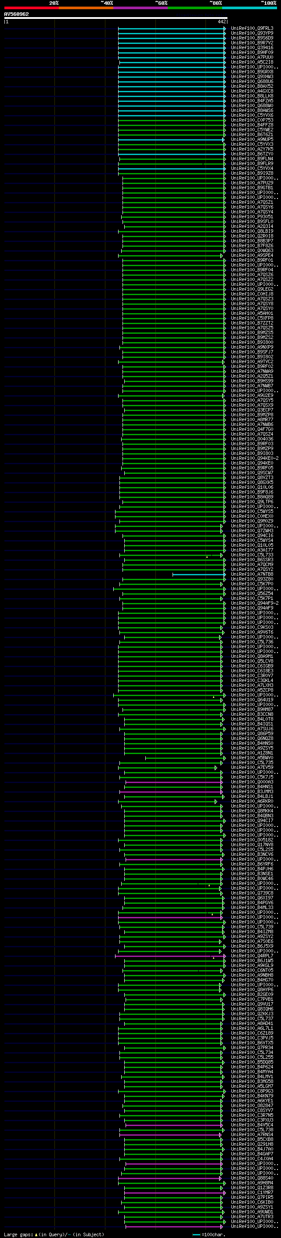Image resolution: width=281 pixels, height=1238 pixels.
Task: Click the yellow large-gap triangle legend icon
Action: (36, 1234)
